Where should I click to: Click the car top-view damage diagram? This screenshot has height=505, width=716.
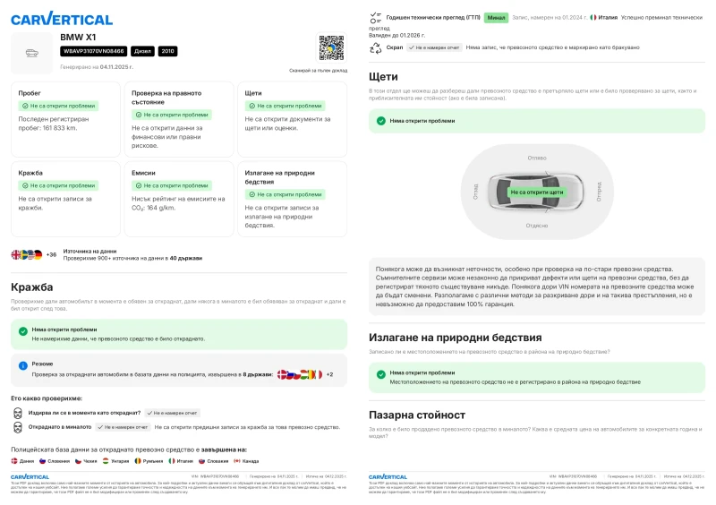point(536,191)
